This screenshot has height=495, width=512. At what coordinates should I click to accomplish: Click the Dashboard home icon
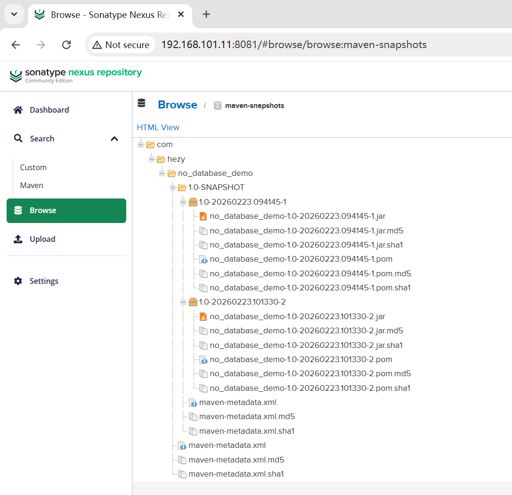(x=18, y=110)
